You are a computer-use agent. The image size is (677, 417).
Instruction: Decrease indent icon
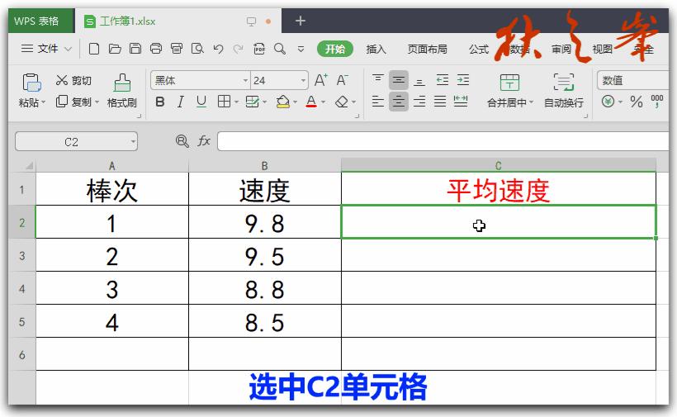click(x=443, y=80)
